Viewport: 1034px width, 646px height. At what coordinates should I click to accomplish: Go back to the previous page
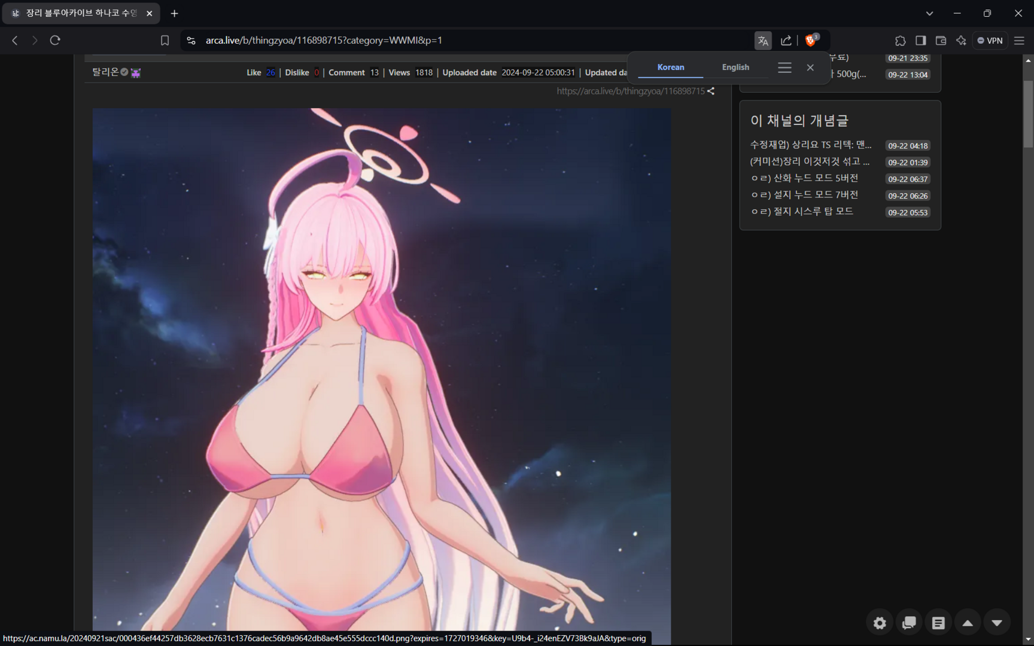[15, 40]
